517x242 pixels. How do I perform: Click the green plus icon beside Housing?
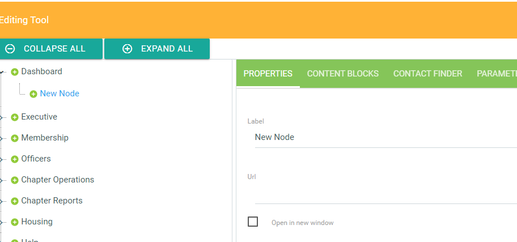click(15, 222)
